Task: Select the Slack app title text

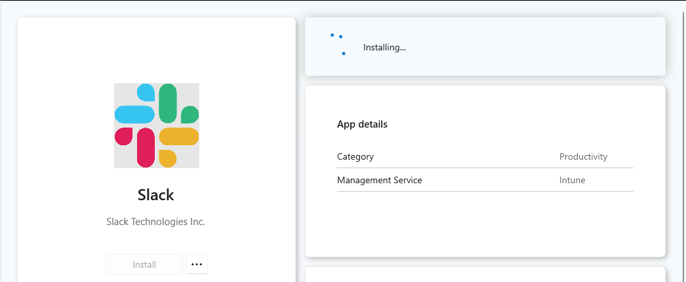Action: [155, 195]
